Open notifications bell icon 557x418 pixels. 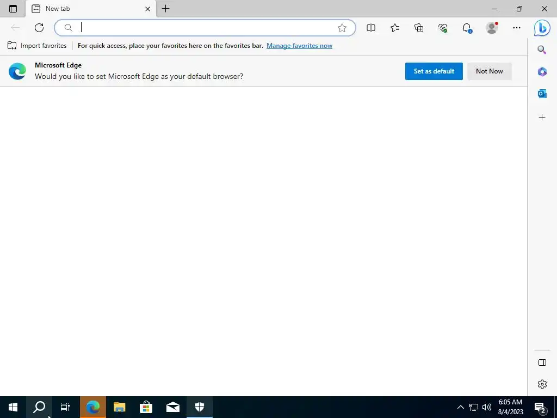click(467, 28)
